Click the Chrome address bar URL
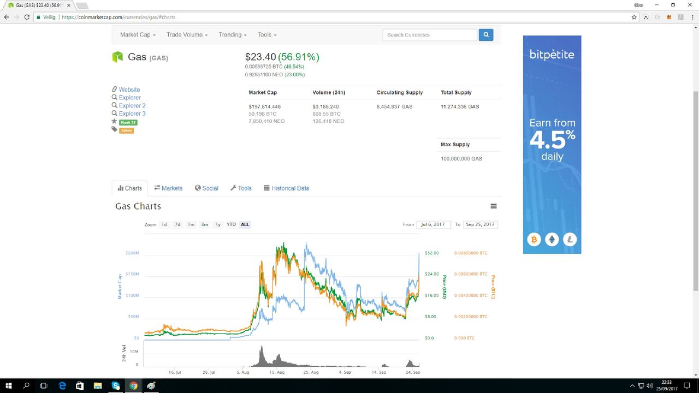The image size is (699, 393). [119, 17]
